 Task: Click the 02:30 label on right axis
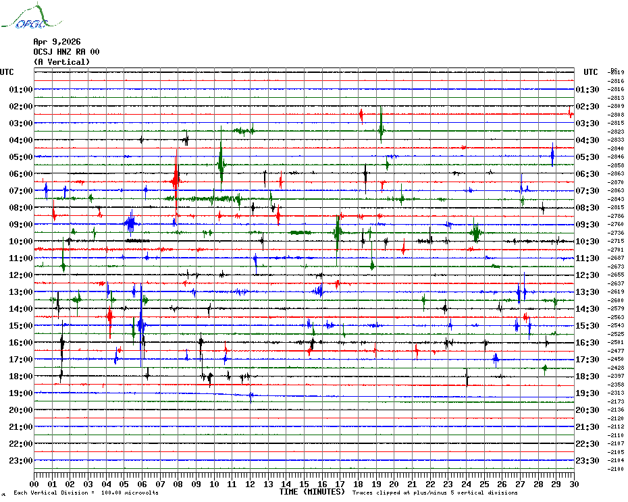[587, 107]
